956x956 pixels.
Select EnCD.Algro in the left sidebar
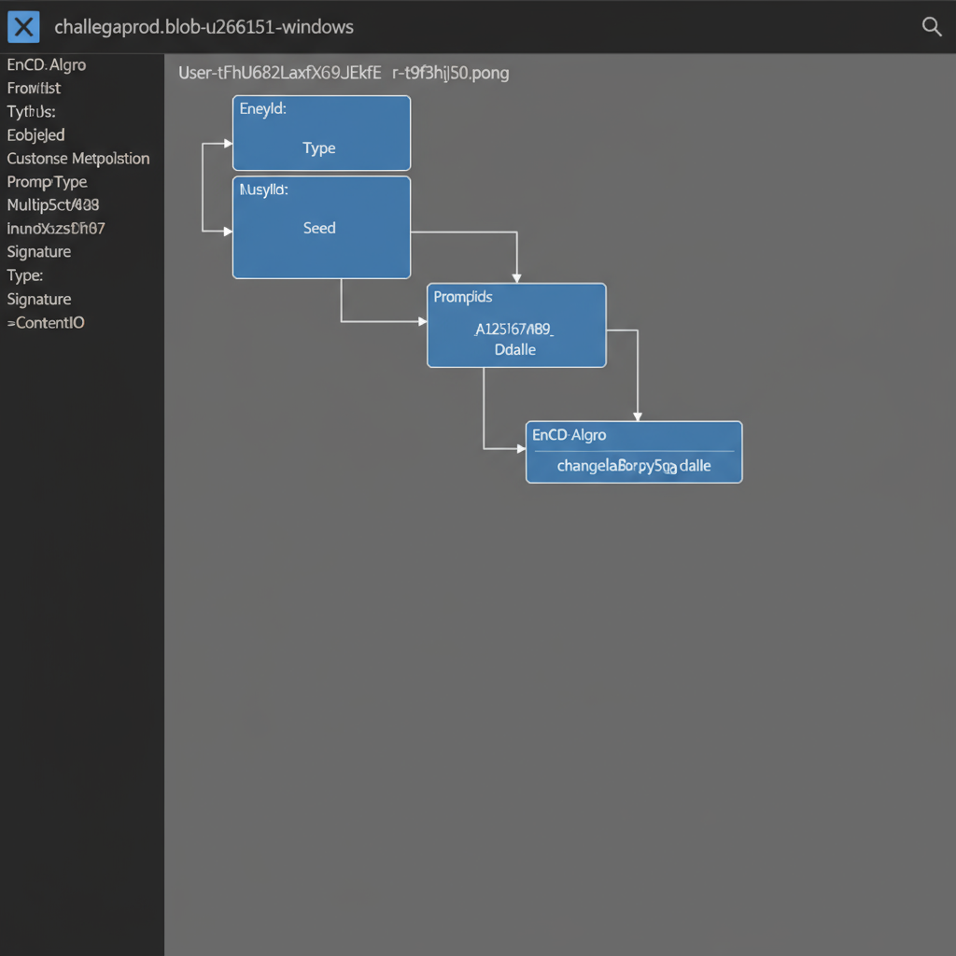[x=47, y=65]
